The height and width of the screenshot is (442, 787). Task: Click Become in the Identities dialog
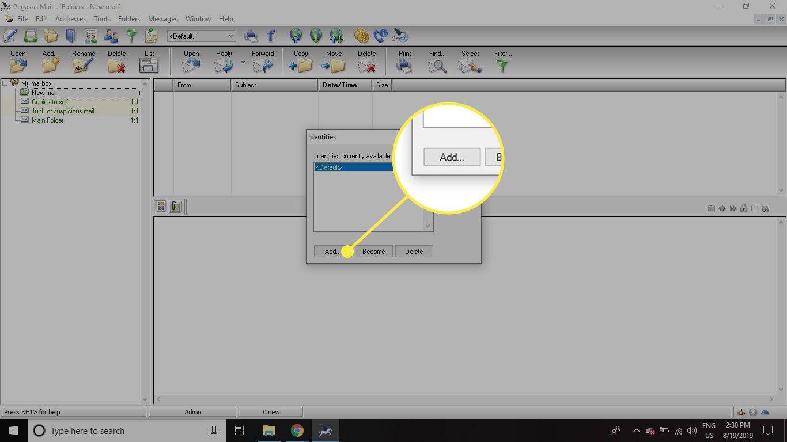(x=374, y=252)
